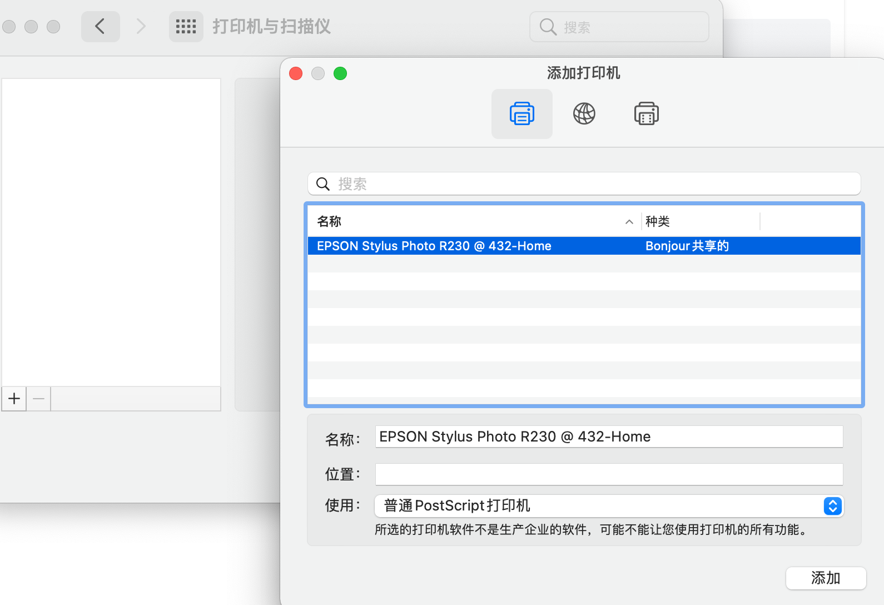Close the 添加打印机 window

pyautogui.click(x=296, y=73)
